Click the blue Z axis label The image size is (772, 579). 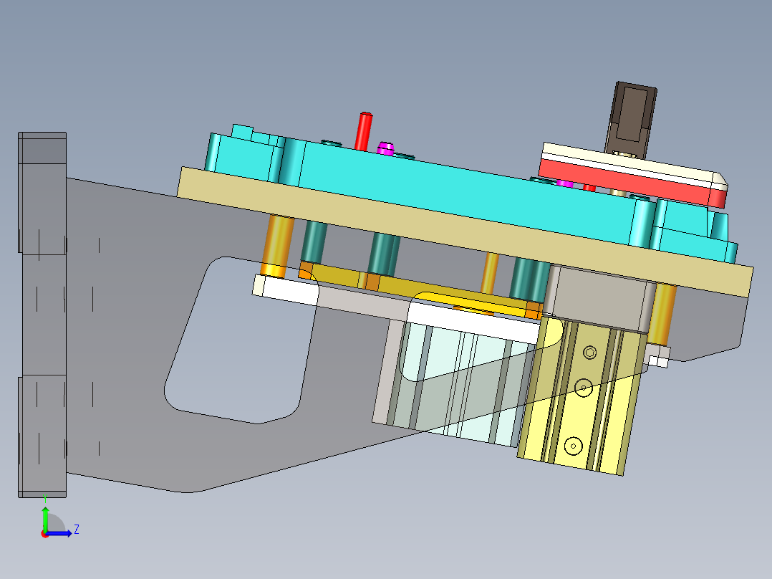pos(75,530)
